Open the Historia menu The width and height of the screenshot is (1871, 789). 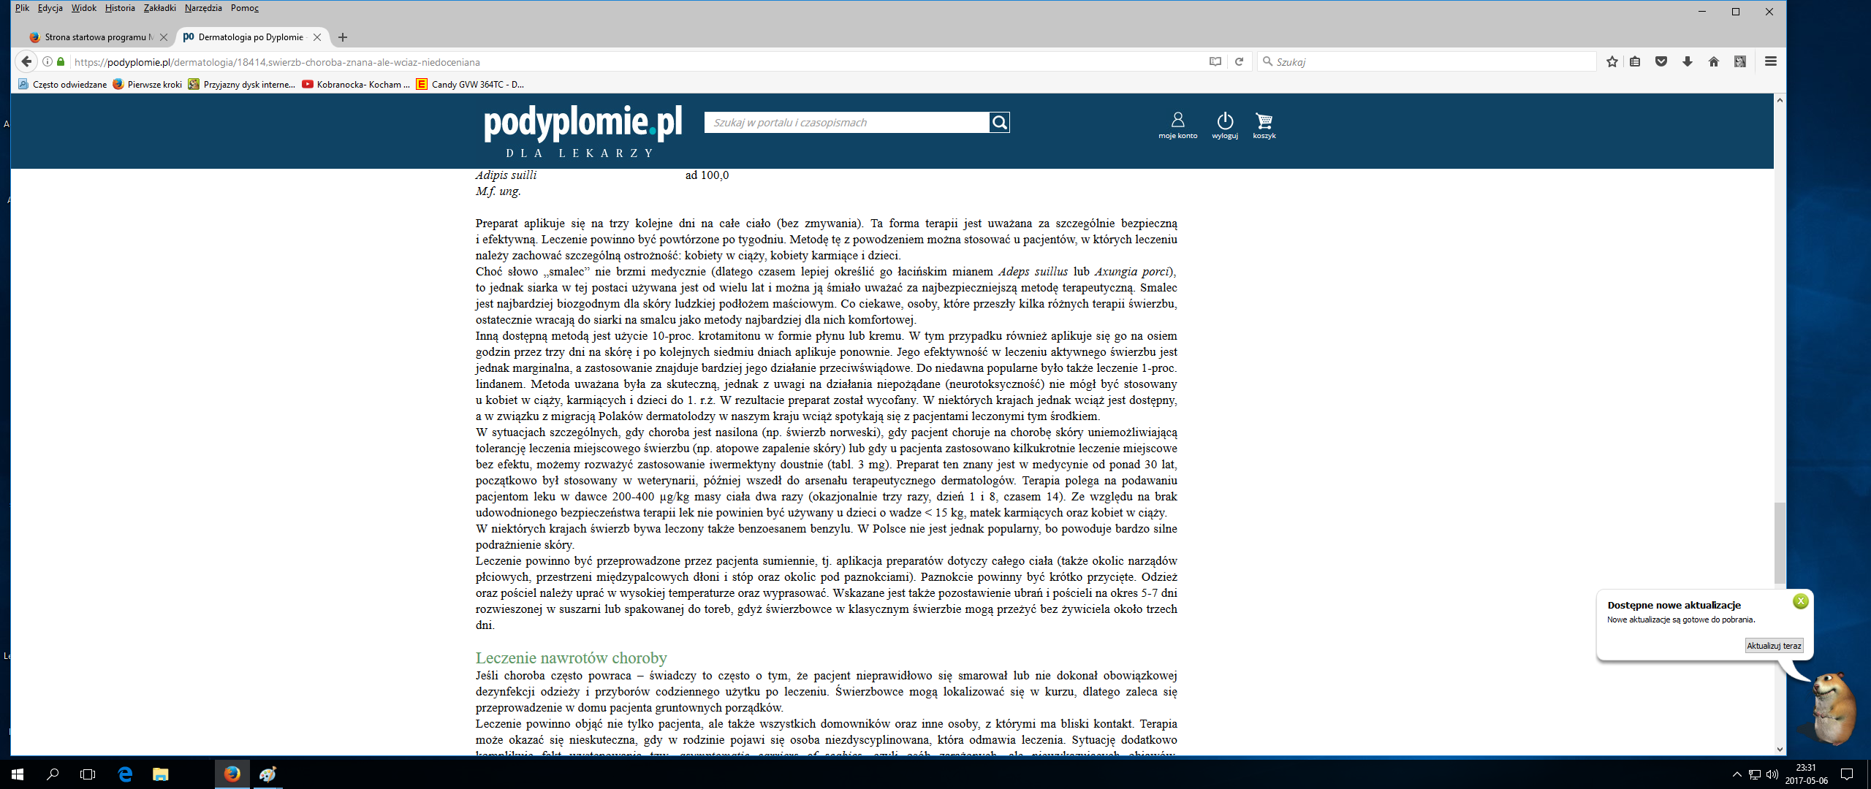coord(120,8)
